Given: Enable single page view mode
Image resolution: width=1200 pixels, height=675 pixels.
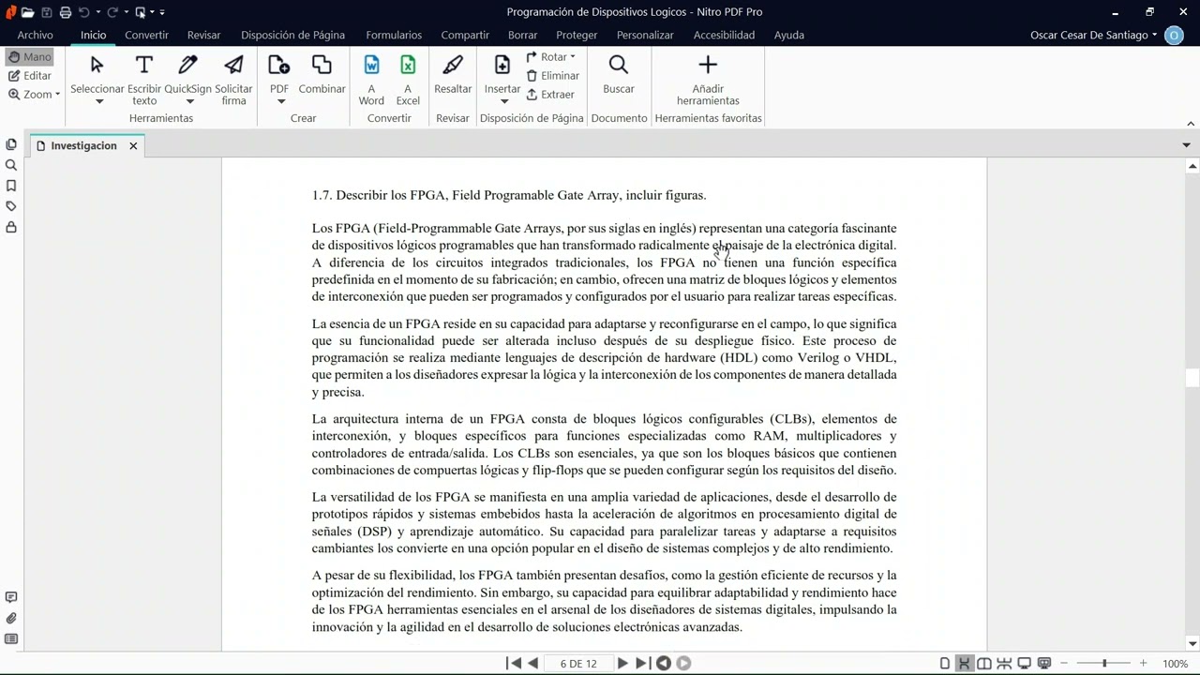Looking at the screenshot, I should pyautogui.click(x=945, y=663).
